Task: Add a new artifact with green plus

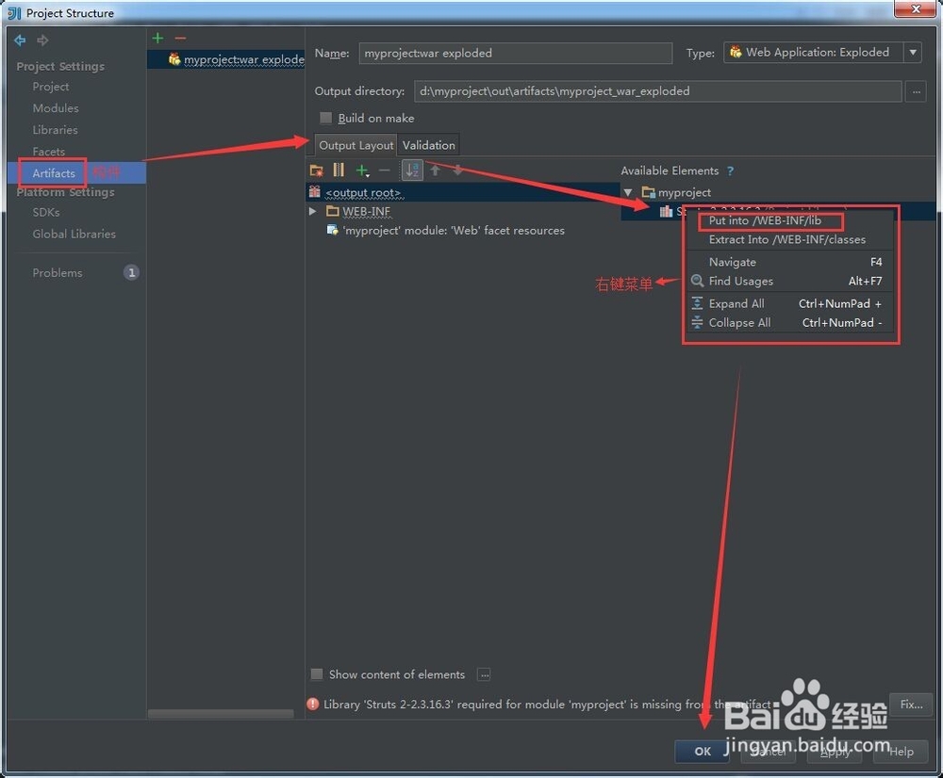Action: (157, 38)
